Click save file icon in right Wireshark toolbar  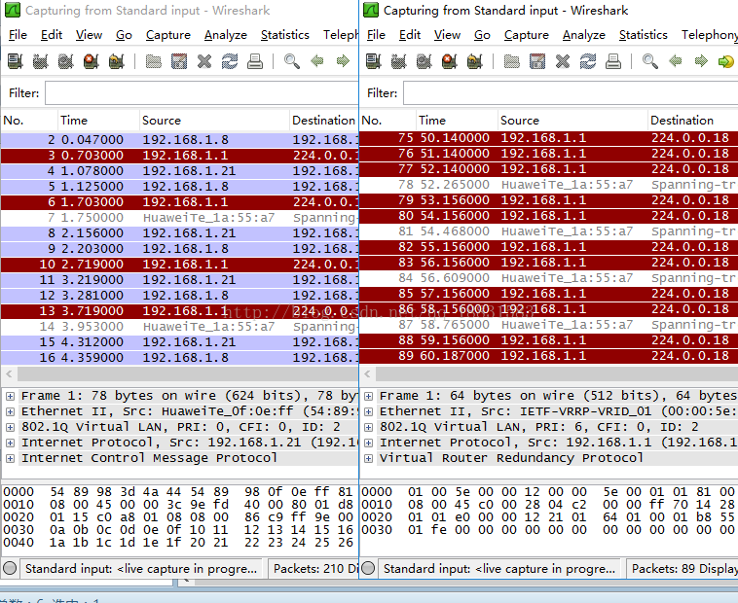coord(537,61)
